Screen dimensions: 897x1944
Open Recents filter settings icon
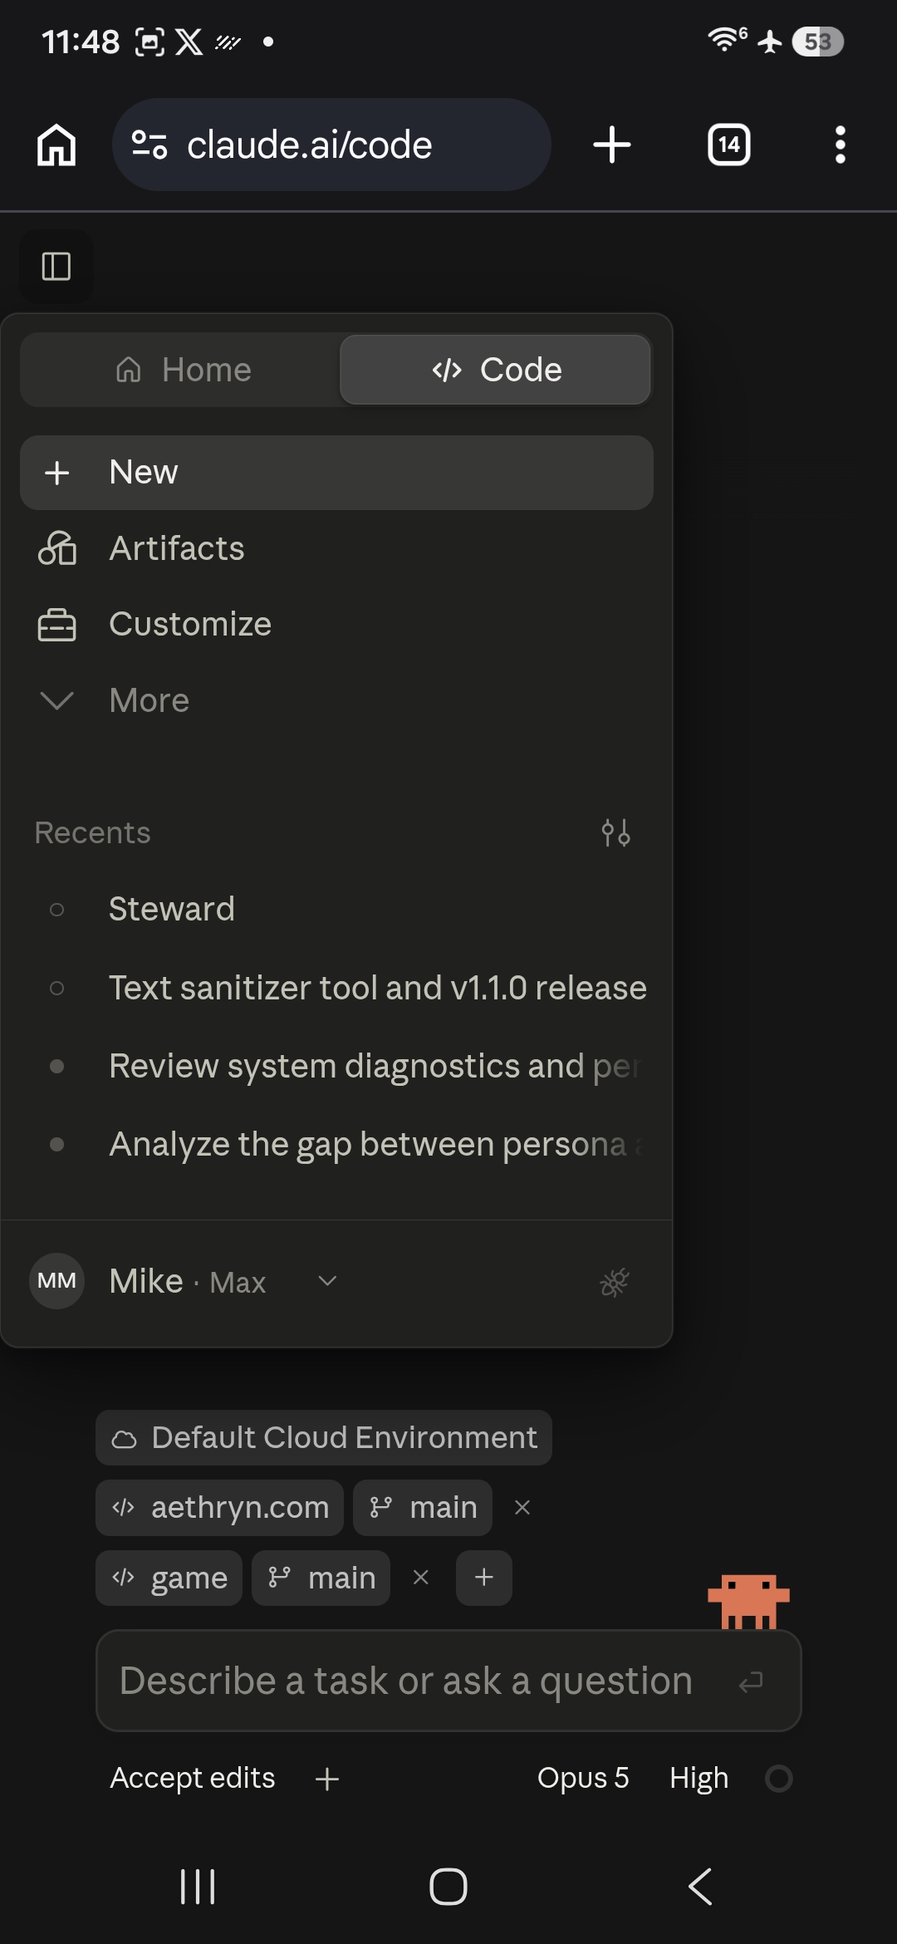pyautogui.click(x=615, y=832)
